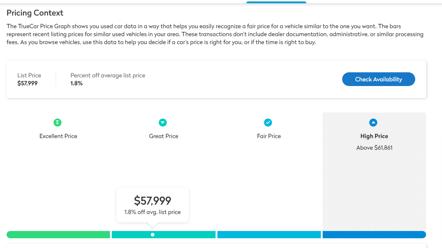Click the blue active tab indicator at top
The height and width of the screenshot is (248, 442).
pos(276,2)
